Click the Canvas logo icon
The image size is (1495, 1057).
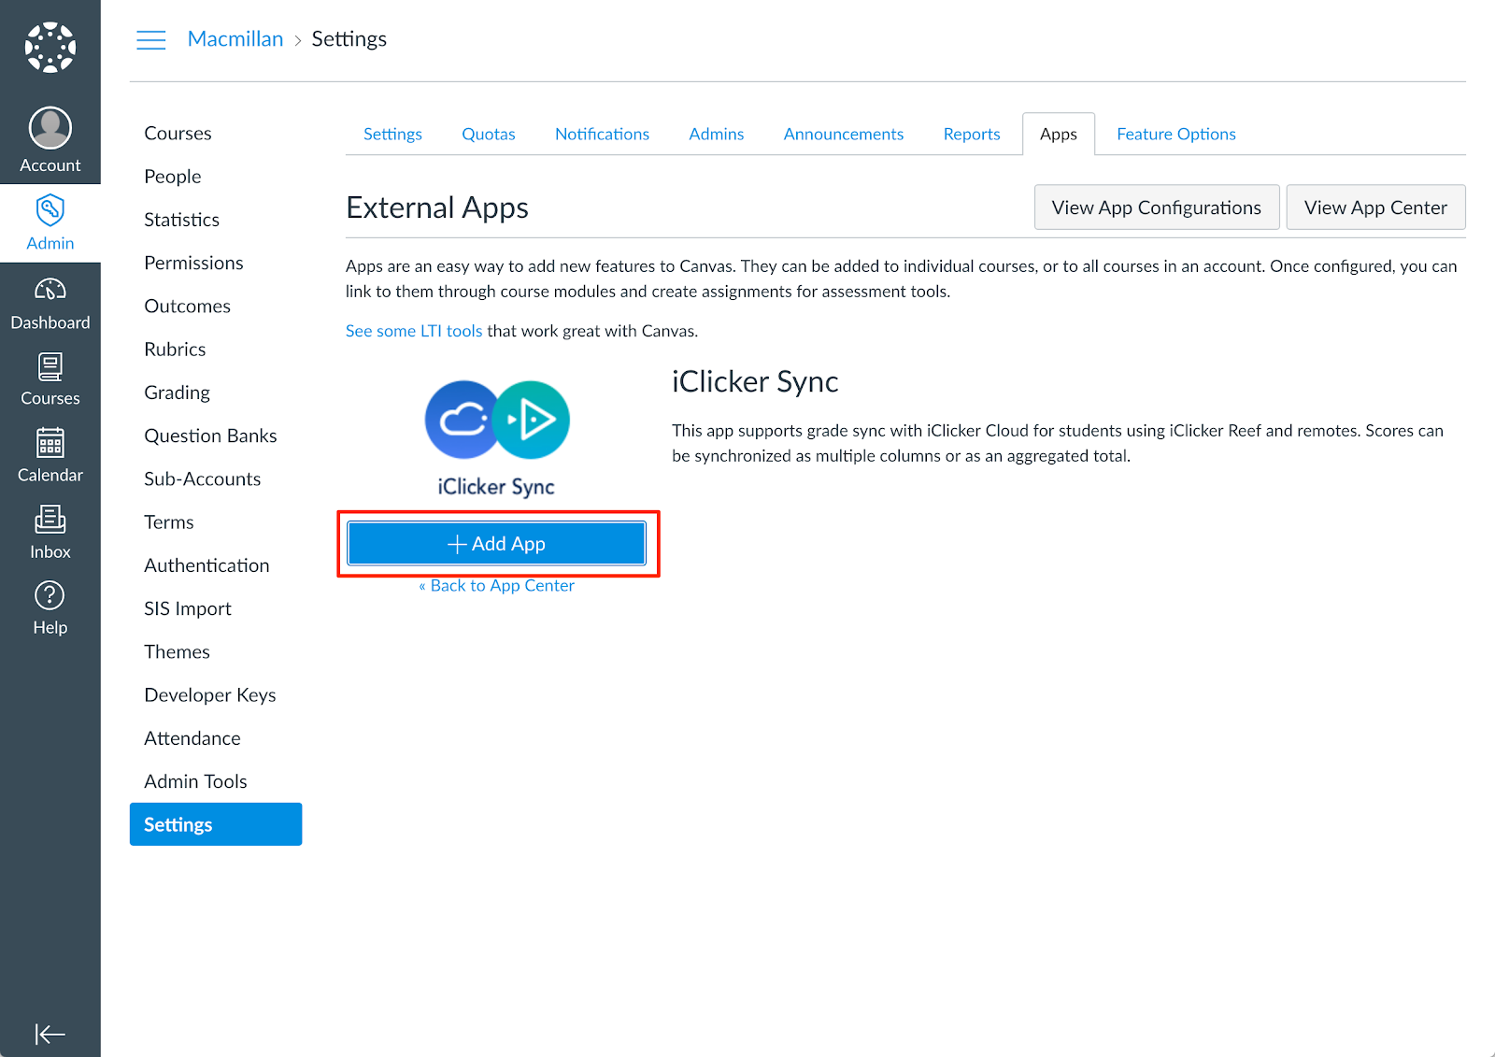click(x=50, y=47)
